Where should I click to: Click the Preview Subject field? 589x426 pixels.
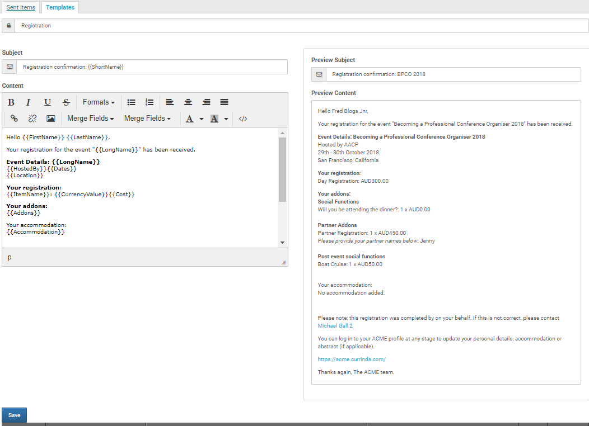[454, 74]
